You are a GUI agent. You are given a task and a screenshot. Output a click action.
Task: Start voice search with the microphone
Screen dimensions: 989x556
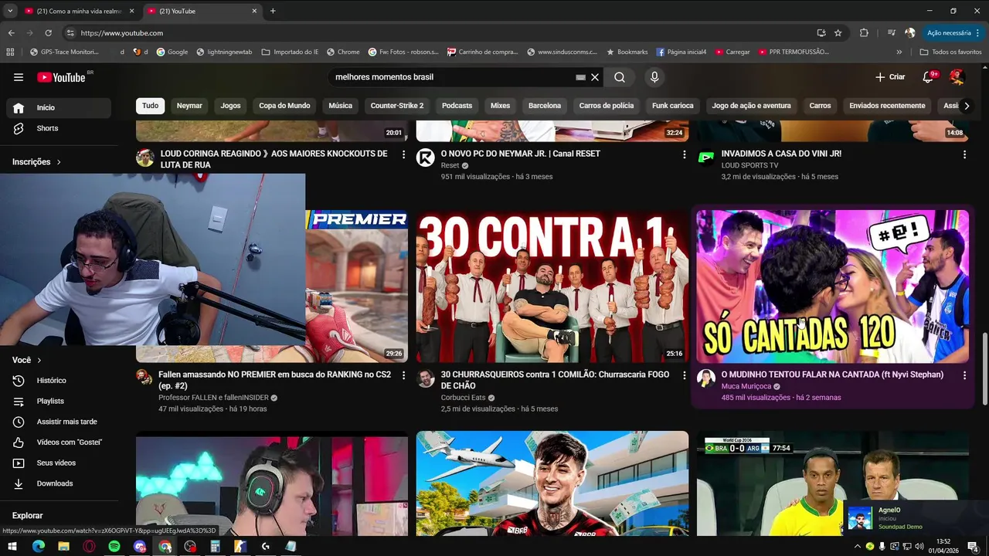(x=654, y=77)
